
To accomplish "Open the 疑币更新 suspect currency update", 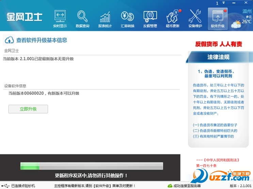I will point(173,19).
